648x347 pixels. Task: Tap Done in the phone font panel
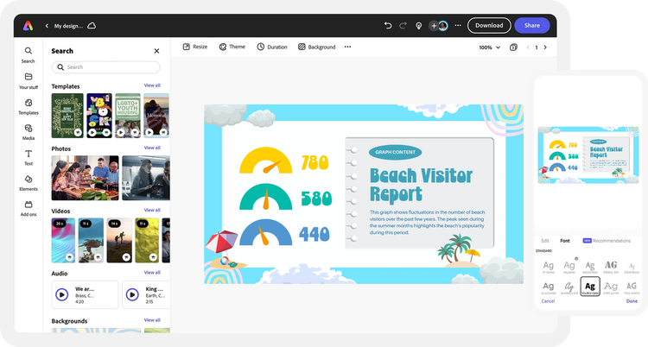[632, 301]
